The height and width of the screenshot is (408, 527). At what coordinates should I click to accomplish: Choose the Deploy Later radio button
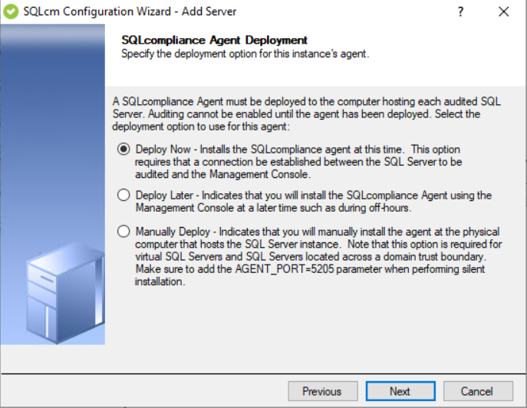point(124,196)
